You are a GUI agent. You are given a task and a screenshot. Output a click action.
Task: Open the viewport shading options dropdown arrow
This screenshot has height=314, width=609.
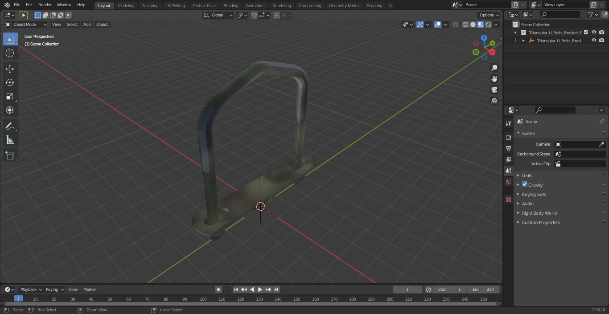click(496, 24)
